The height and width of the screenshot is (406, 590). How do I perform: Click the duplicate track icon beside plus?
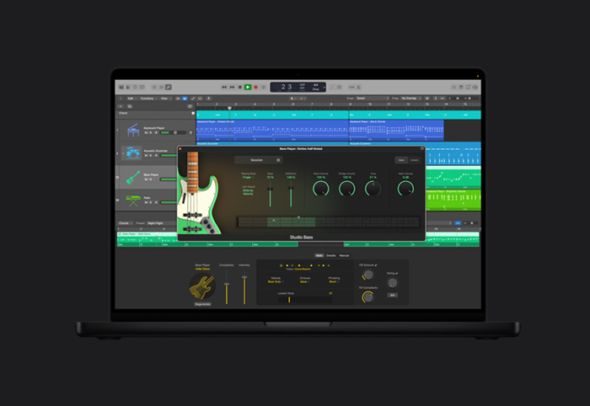click(x=130, y=106)
